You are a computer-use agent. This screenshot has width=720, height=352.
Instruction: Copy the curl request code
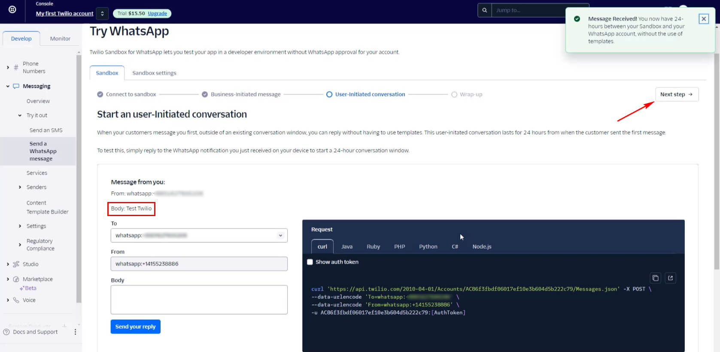click(x=655, y=278)
